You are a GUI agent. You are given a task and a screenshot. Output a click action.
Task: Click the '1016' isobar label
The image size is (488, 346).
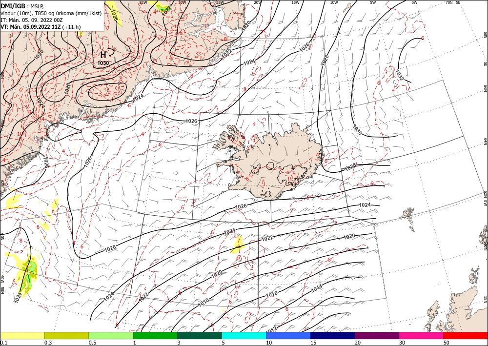(x=272, y=294)
